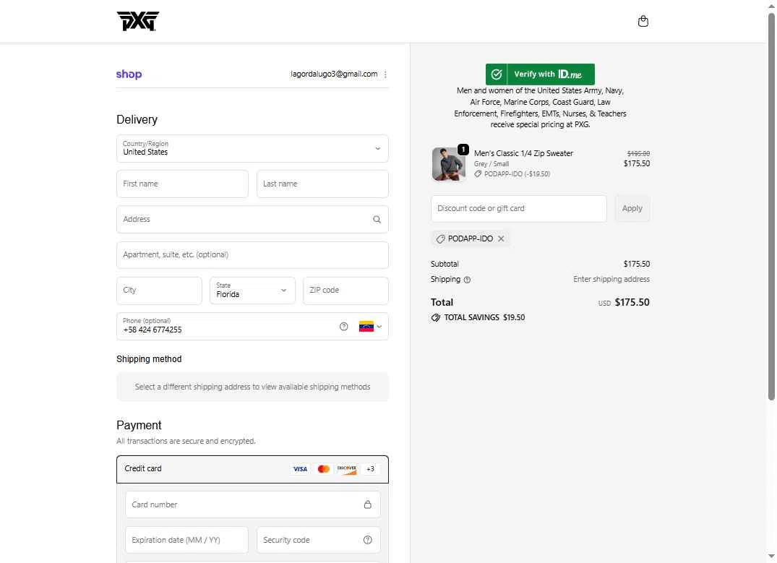Click the First name field

pyautogui.click(x=182, y=184)
